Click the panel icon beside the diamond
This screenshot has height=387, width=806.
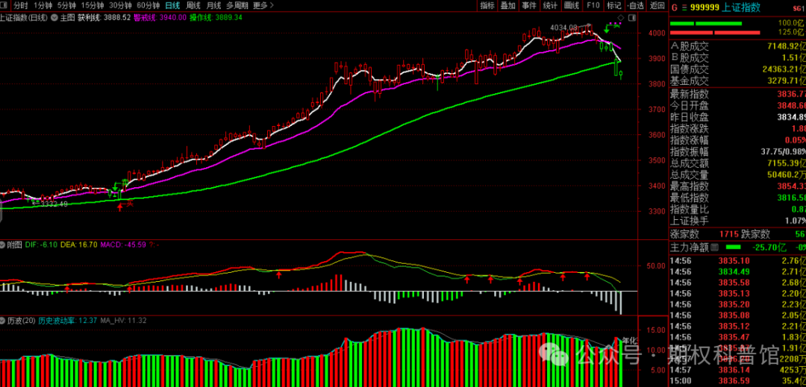tap(631, 16)
